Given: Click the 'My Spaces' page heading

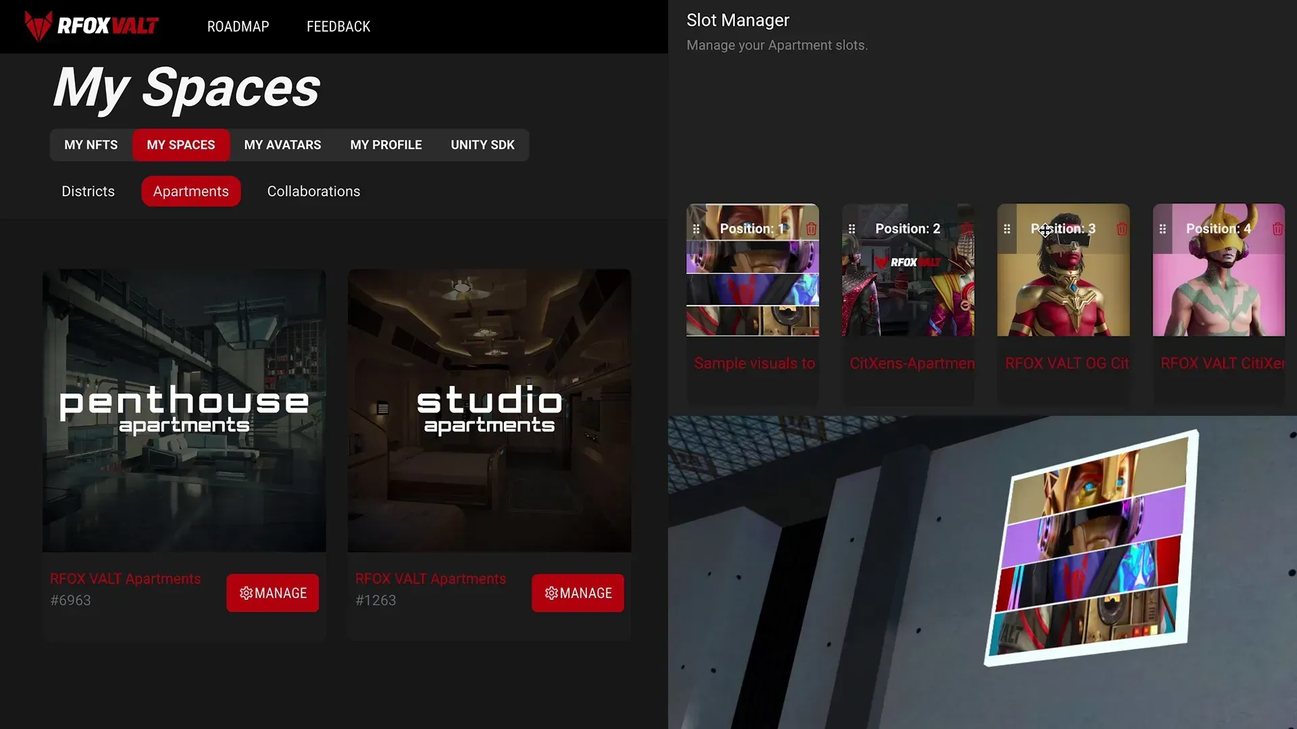Looking at the screenshot, I should pyautogui.click(x=186, y=88).
